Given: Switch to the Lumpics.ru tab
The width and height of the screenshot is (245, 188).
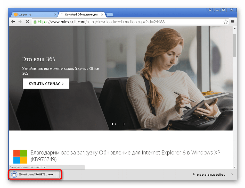Looking at the screenshot, I should (34, 14).
